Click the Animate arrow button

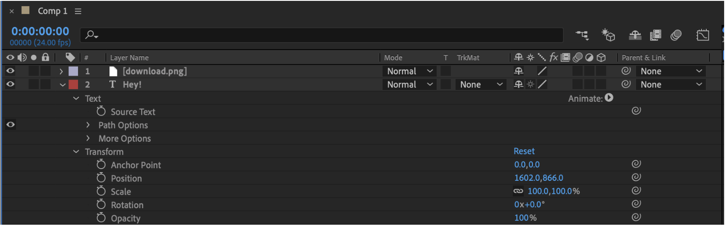click(609, 98)
